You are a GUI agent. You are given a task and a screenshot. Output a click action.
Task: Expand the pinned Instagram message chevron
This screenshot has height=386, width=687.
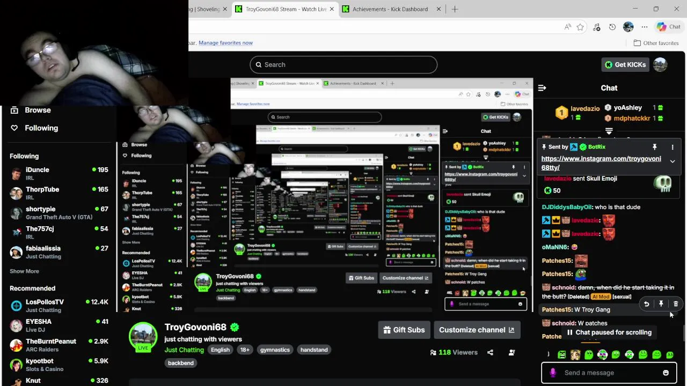(673, 161)
